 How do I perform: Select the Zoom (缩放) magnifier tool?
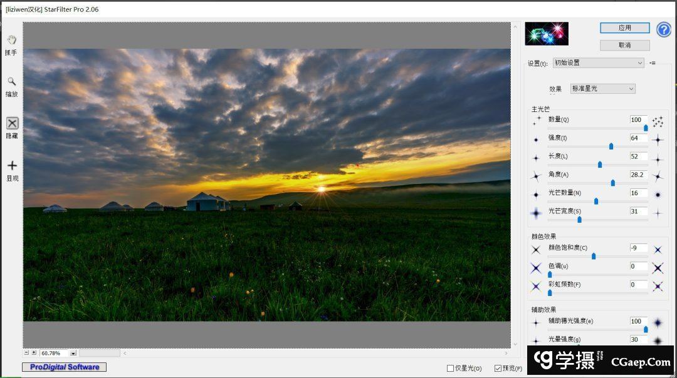[11, 82]
